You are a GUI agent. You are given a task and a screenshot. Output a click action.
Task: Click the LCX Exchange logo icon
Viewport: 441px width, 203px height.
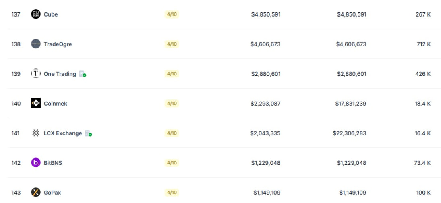[x=36, y=133]
